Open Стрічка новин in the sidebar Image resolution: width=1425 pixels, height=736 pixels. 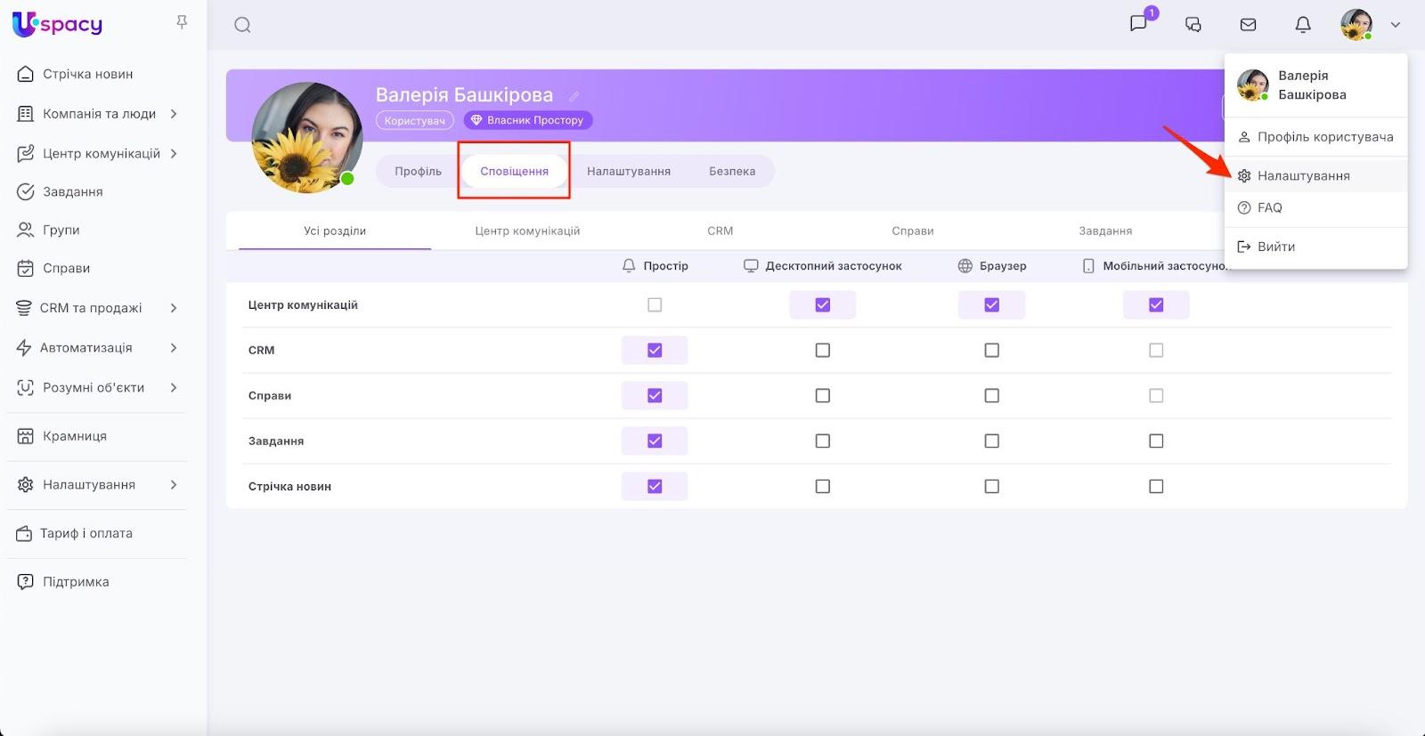pos(87,74)
